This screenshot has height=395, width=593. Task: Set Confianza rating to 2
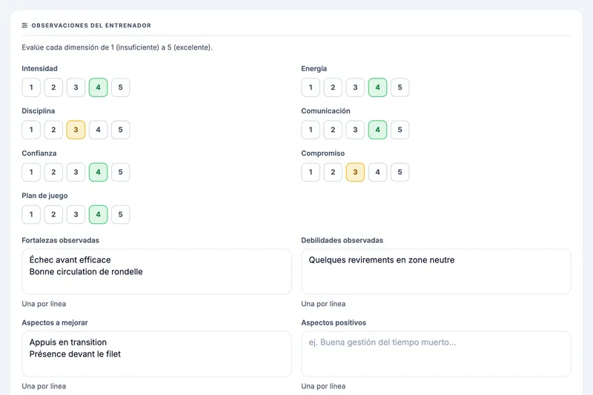(53, 172)
